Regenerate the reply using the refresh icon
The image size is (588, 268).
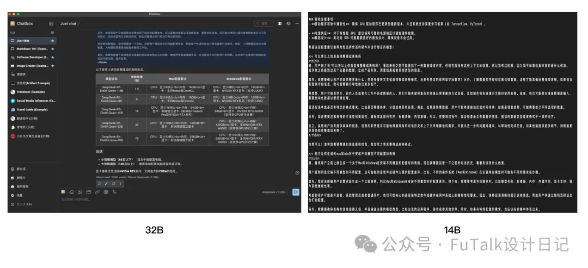(100, 183)
